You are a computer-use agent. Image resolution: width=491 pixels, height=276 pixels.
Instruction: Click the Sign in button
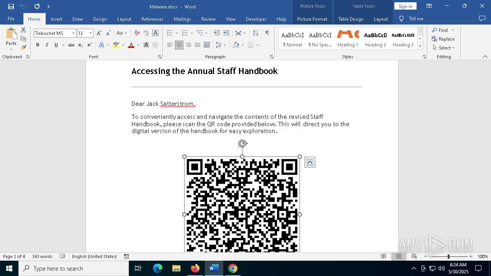(x=405, y=6)
